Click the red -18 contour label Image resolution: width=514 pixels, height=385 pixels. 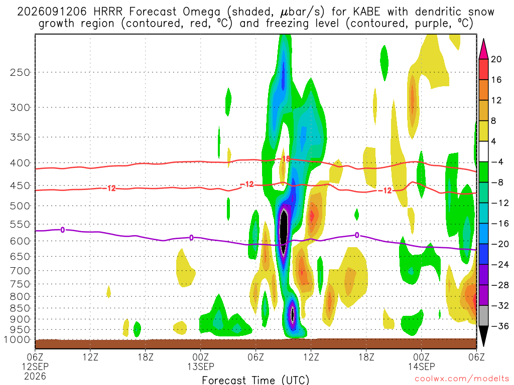(x=285, y=159)
